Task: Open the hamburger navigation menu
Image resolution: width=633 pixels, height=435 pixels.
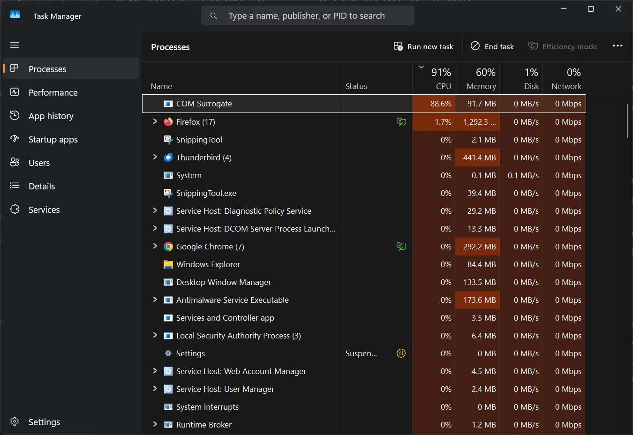Action: pos(15,45)
